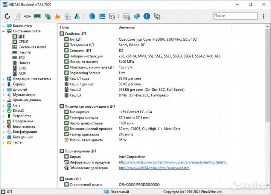Select the Псевдоним ЦП row
The width and height of the screenshot is (271, 195).
105,45
